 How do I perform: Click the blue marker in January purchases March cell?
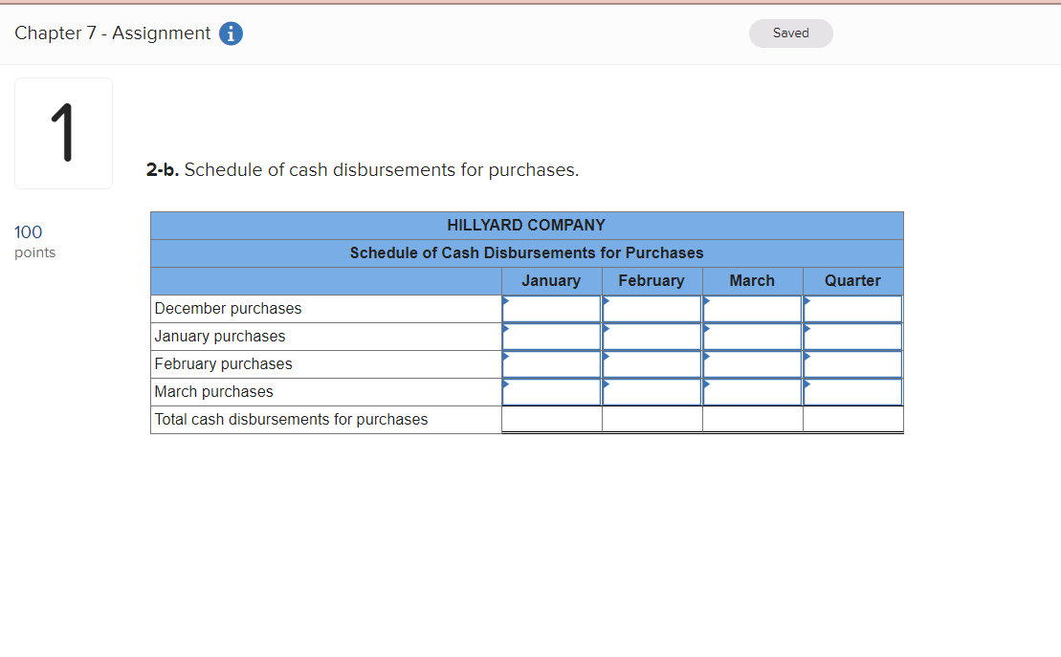click(706, 329)
